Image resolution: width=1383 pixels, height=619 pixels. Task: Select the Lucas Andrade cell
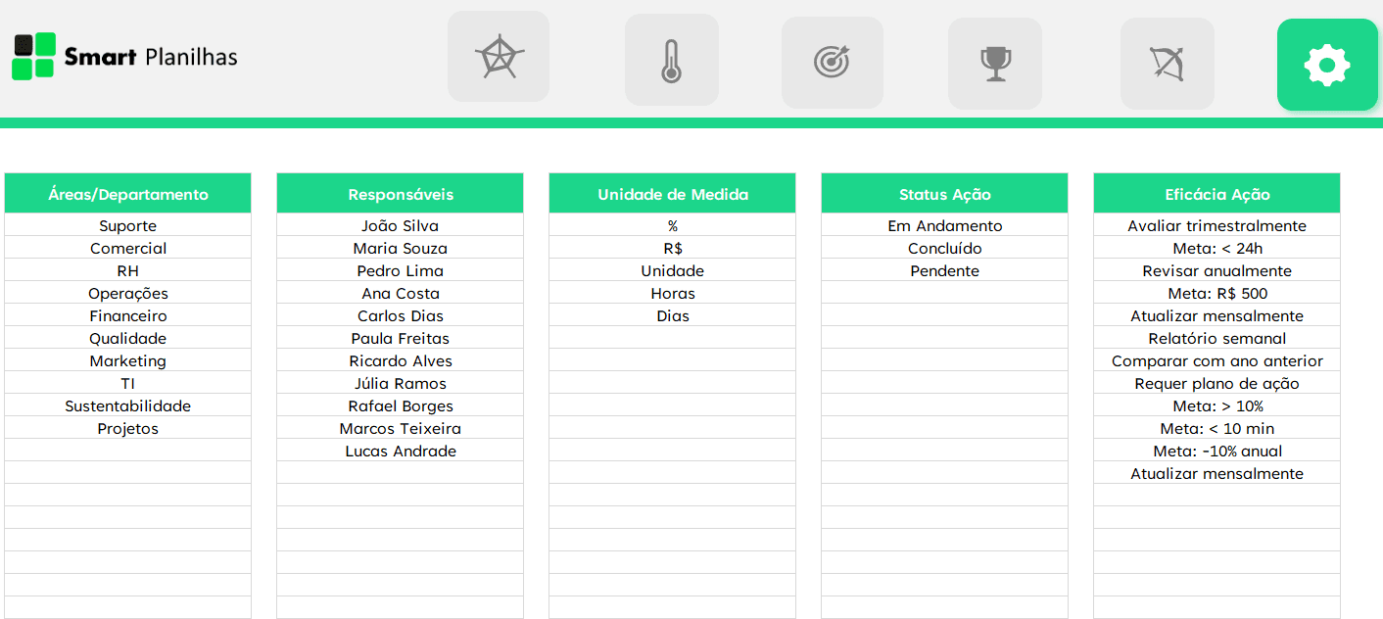(x=401, y=452)
